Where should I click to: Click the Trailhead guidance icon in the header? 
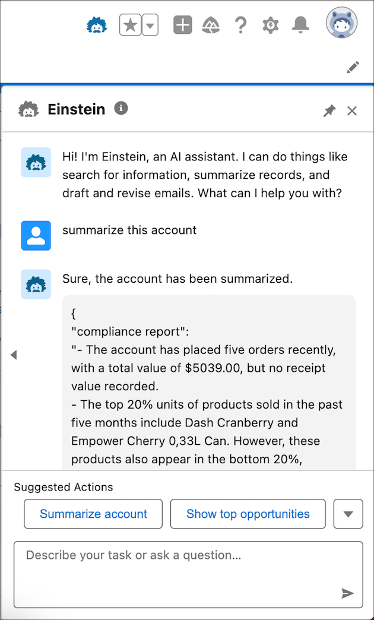pyautogui.click(x=211, y=25)
